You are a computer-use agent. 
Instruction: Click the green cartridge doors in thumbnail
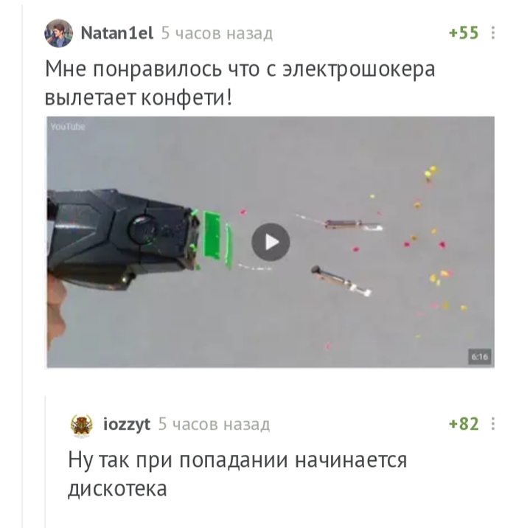tap(217, 240)
